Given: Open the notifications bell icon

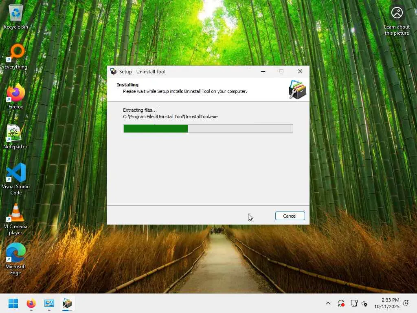Looking at the screenshot, I should 406,303.
